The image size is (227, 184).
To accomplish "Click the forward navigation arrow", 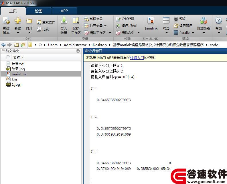I will (x=9, y=45).
